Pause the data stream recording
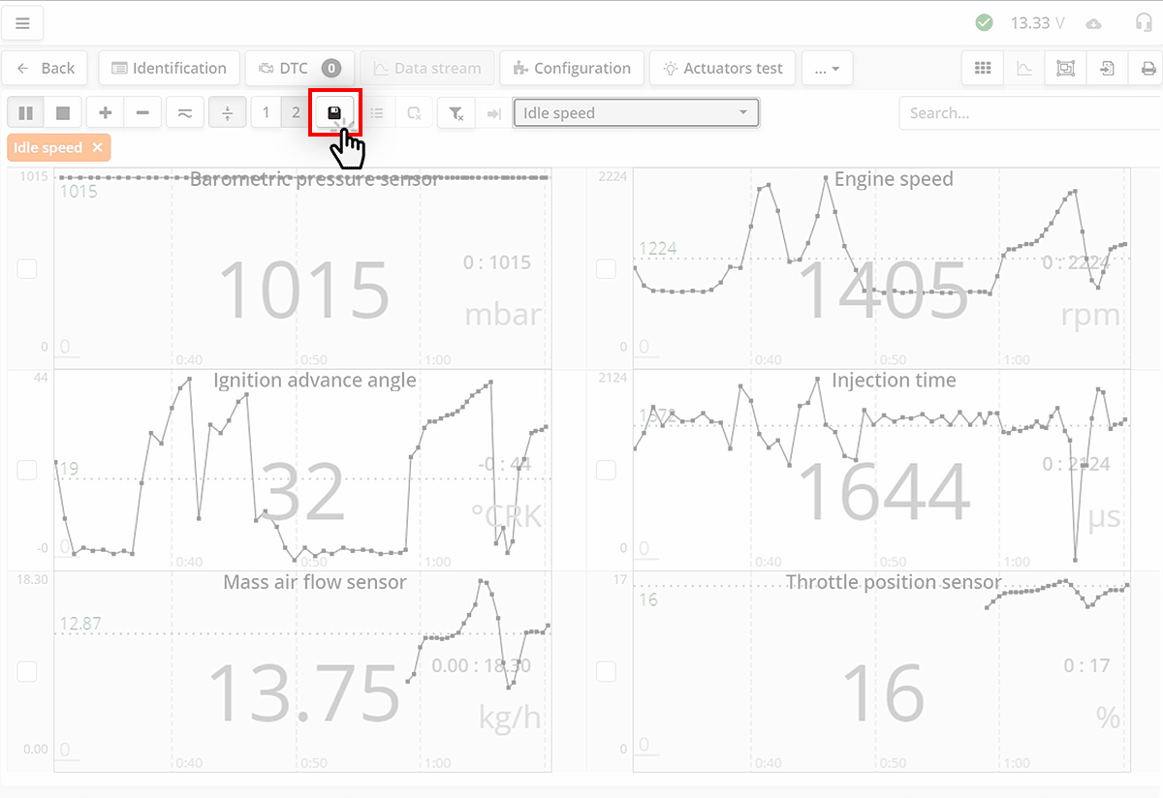 click(26, 112)
